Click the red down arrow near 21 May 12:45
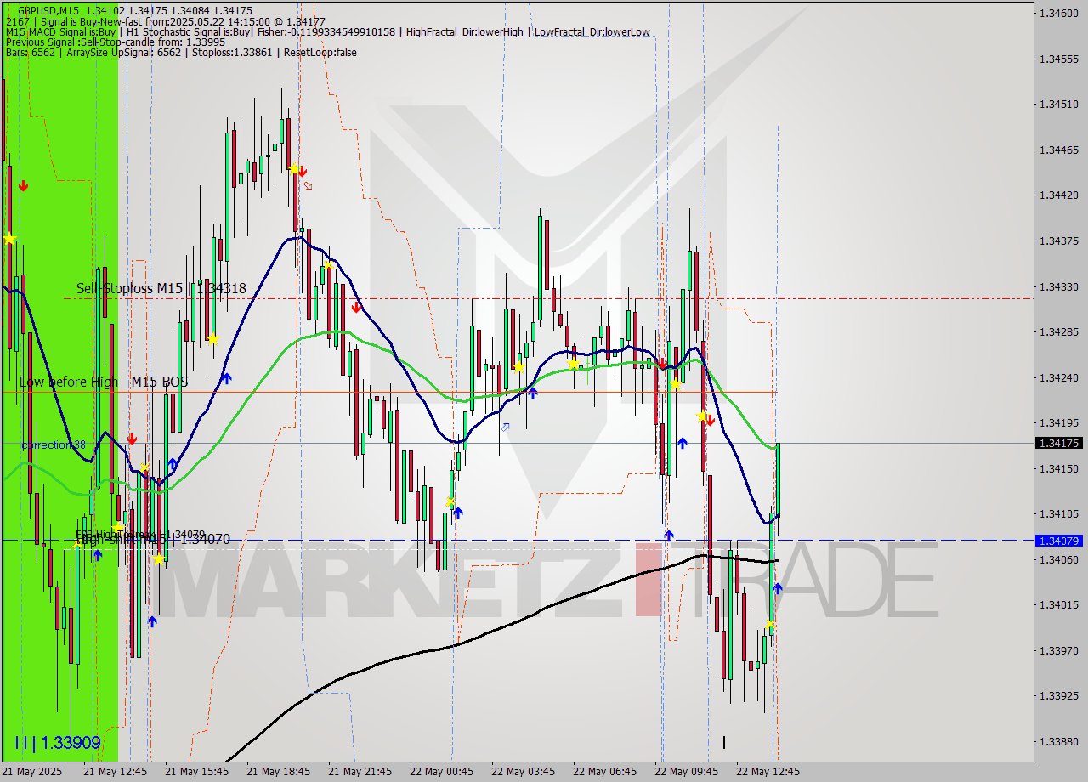This screenshot has width=1088, height=782. [x=133, y=439]
